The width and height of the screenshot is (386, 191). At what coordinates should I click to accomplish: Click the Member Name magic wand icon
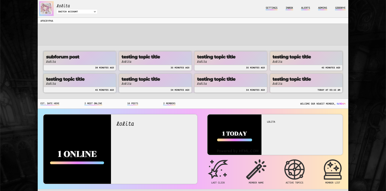coord(256,169)
